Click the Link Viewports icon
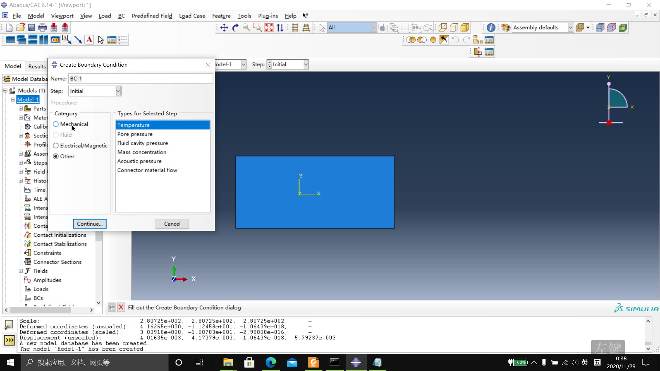The height and width of the screenshot is (371, 660). coord(55,40)
